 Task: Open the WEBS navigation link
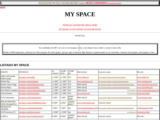(95, 25)
